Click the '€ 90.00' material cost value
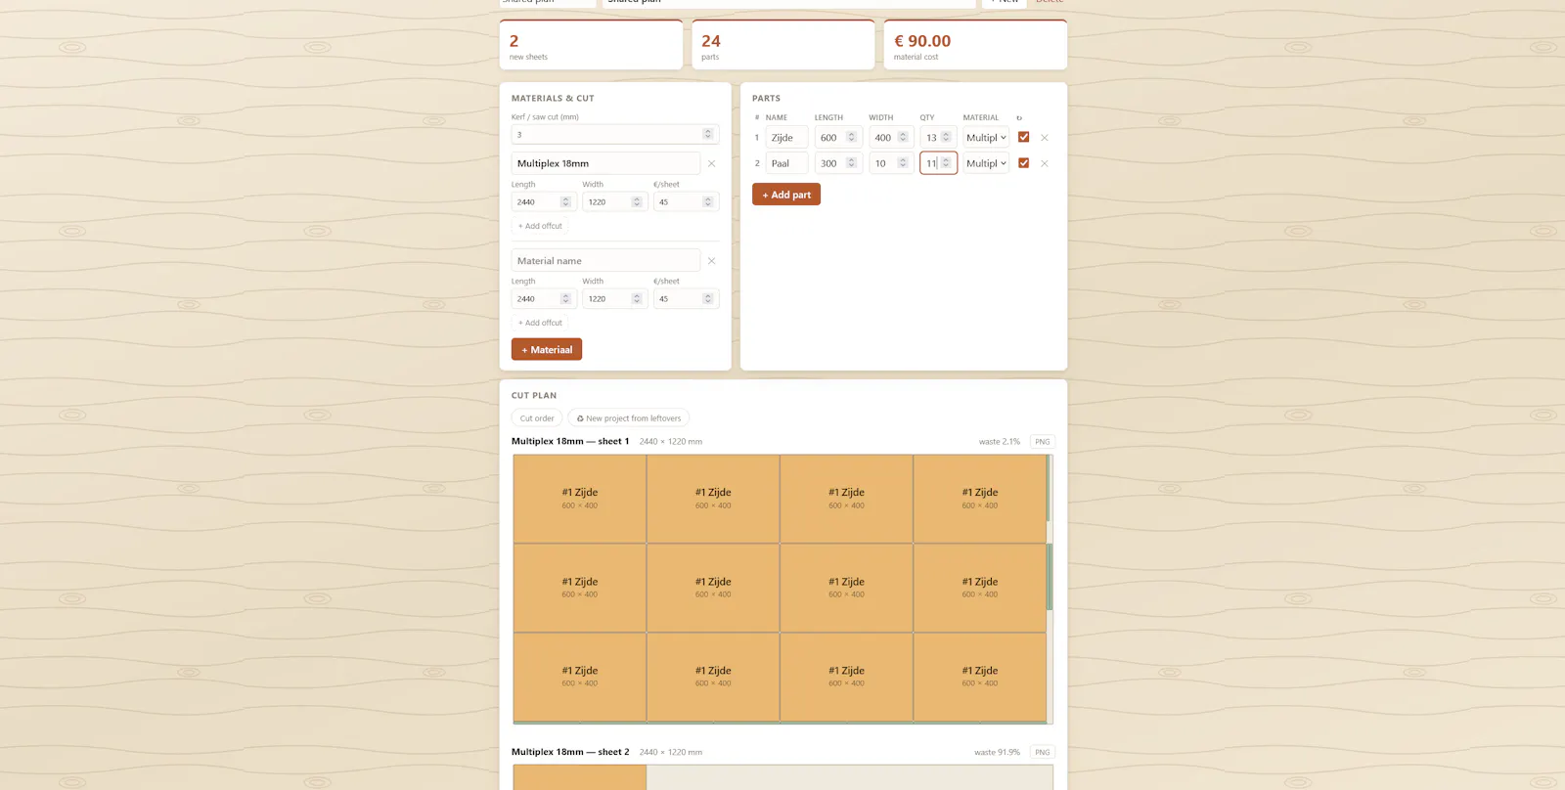The height and width of the screenshot is (790, 1565). [x=922, y=41]
